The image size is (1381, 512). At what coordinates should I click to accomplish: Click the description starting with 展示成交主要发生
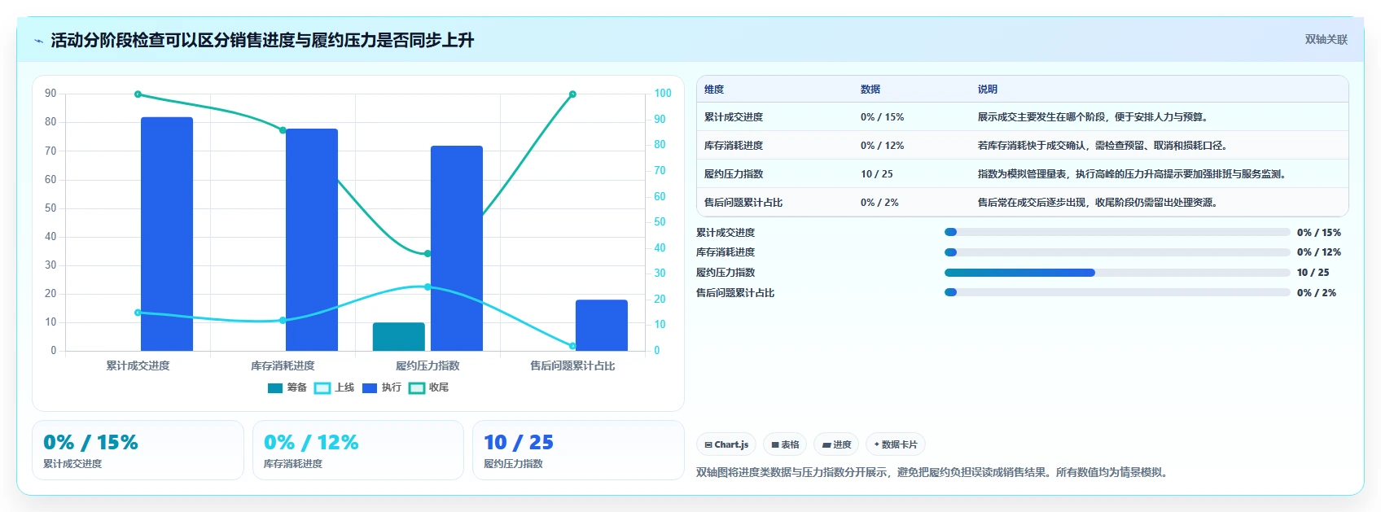1094,117
